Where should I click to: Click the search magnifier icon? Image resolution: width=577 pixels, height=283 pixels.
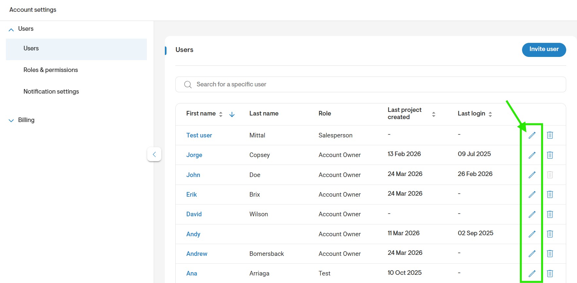(x=188, y=84)
